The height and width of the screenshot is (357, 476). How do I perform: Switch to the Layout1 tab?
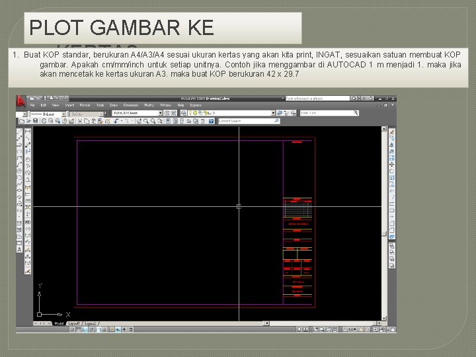tap(74, 323)
